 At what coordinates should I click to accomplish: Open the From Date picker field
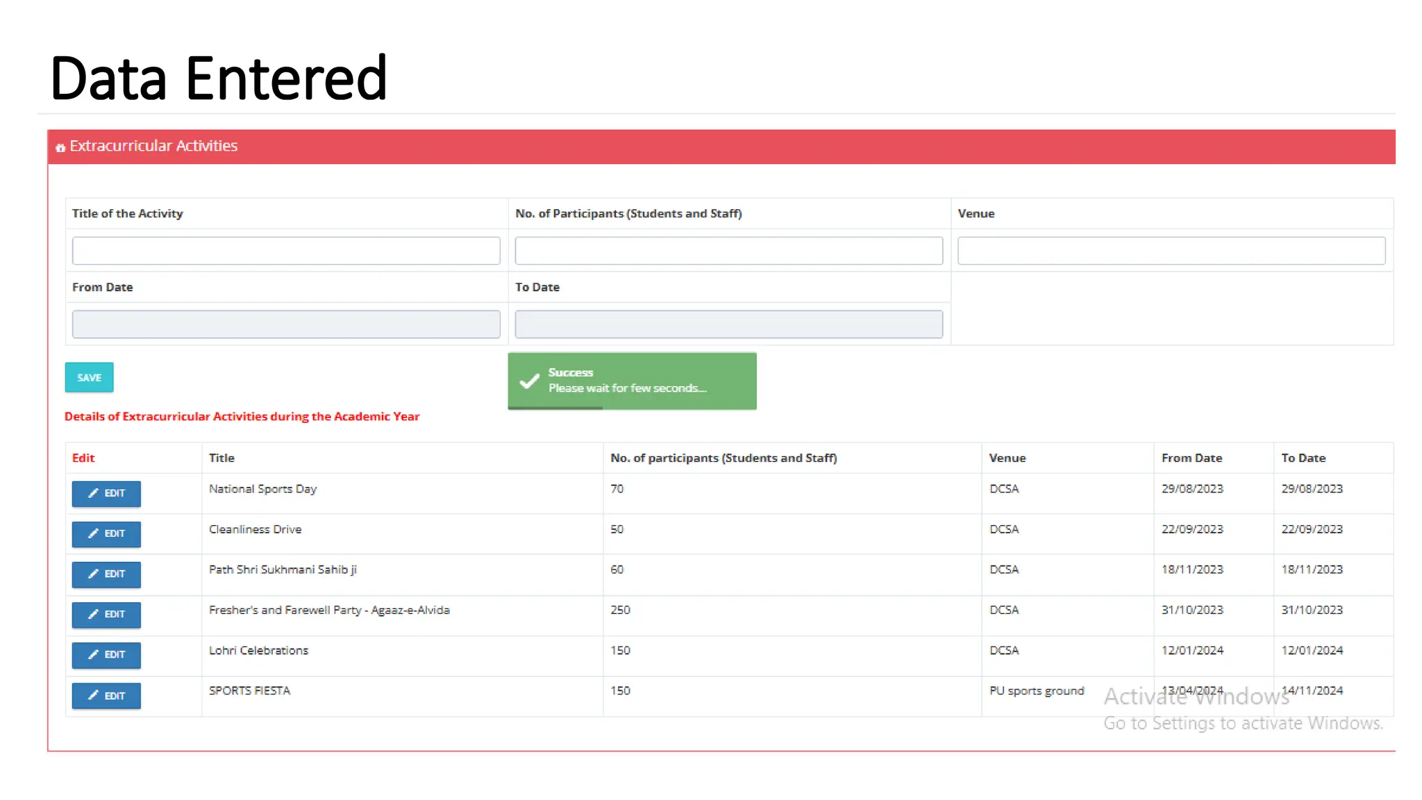coord(286,324)
